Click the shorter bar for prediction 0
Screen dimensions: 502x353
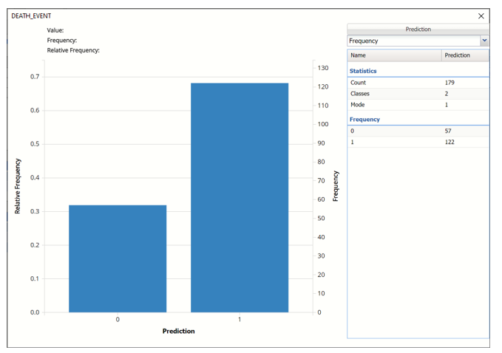click(x=118, y=258)
